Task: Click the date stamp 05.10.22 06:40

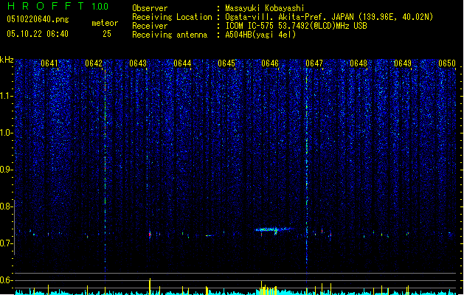Action: pos(38,34)
